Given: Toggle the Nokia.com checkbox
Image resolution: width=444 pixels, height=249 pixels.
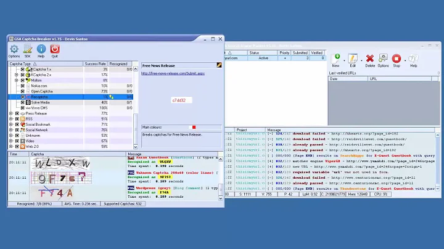Looking at the screenshot, I should [x=23, y=86].
